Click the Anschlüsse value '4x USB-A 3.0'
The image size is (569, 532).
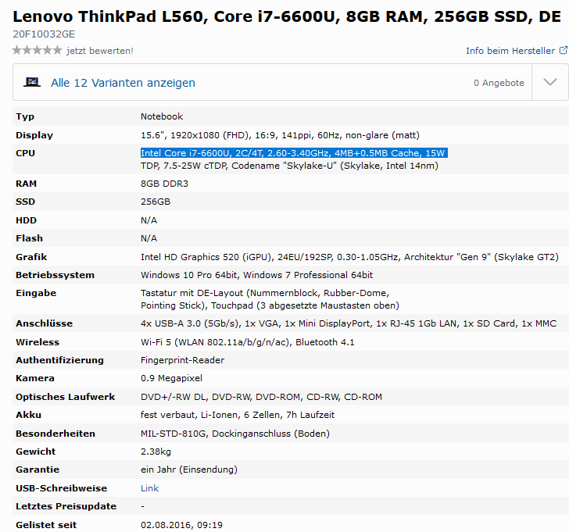[x=170, y=323]
